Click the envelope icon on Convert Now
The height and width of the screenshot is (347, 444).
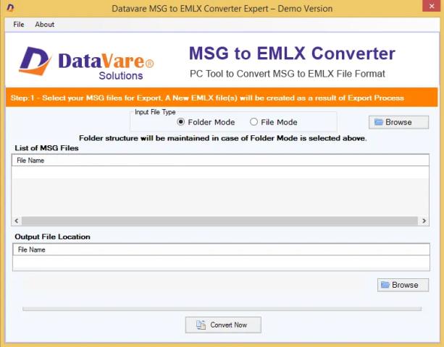click(201, 325)
